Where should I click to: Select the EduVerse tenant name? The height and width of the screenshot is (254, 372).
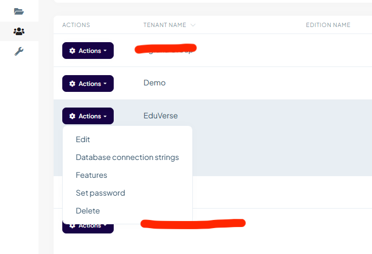click(160, 116)
